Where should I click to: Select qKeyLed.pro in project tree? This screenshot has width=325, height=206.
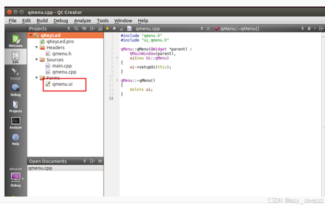click(x=60, y=41)
